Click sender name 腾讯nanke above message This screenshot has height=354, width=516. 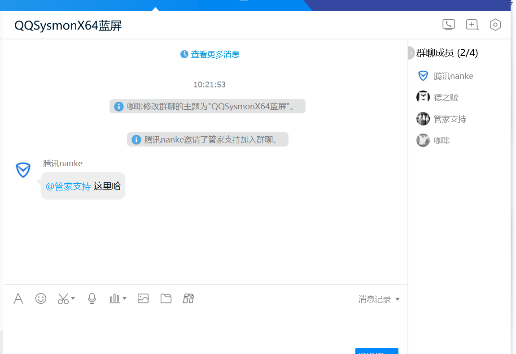(x=62, y=164)
